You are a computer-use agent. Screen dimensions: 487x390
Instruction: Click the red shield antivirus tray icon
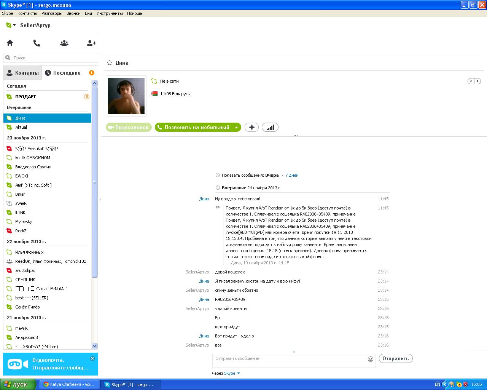465,384
